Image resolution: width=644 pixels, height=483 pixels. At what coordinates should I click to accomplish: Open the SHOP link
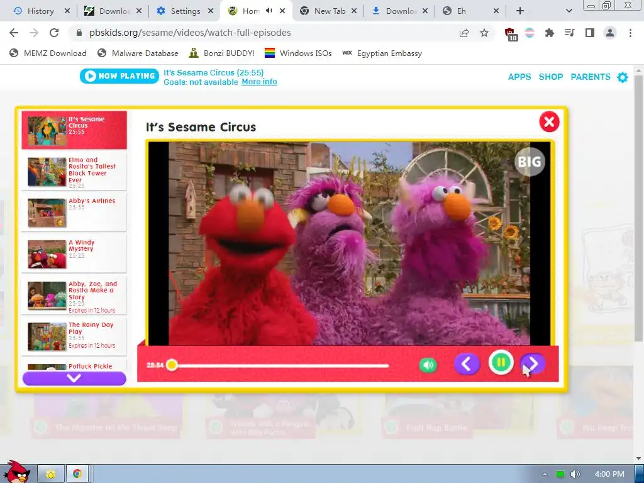pyautogui.click(x=551, y=77)
